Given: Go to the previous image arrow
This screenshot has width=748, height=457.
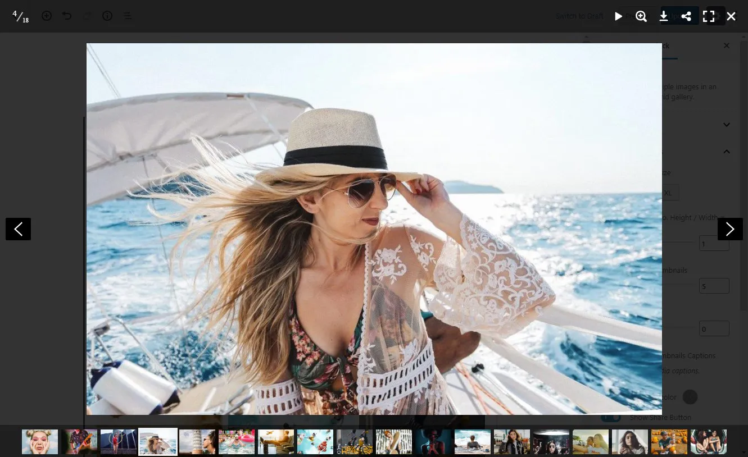Looking at the screenshot, I should click(18, 229).
